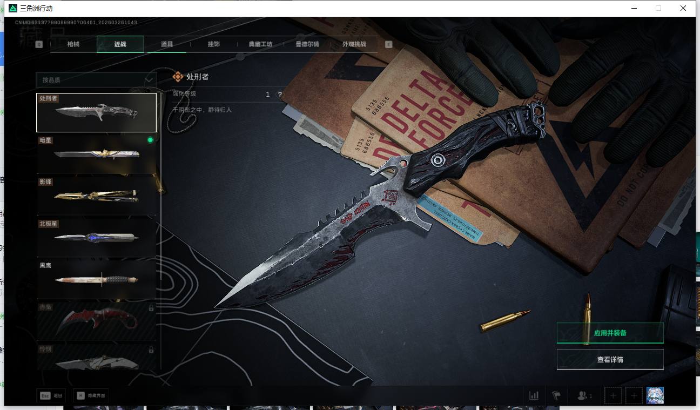Open the 曼德尔砖 tab

click(307, 44)
